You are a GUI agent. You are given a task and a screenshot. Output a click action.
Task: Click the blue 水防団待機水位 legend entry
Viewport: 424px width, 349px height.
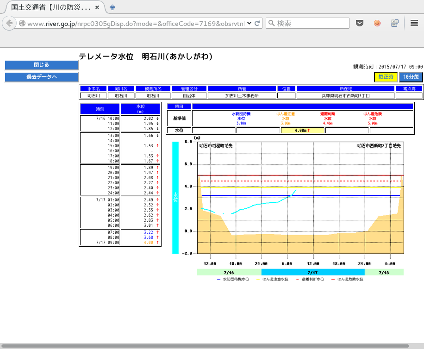click(233, 279)
